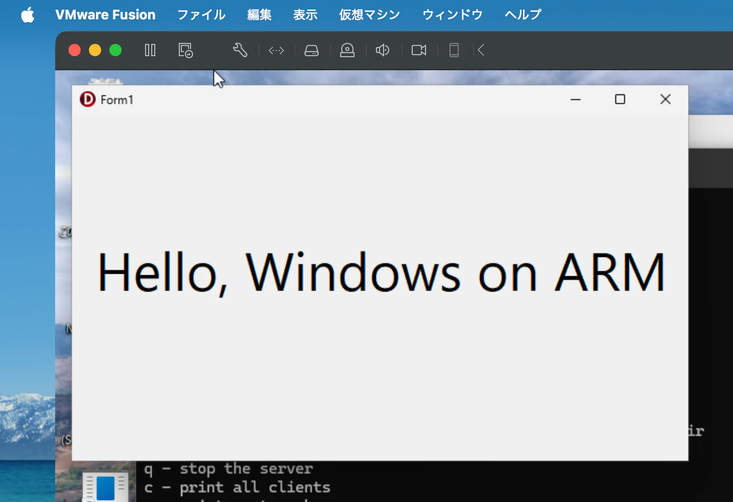Open the 編集 menu
The height and width of the screenshot is (502, 733).
[x=259, y=15]
